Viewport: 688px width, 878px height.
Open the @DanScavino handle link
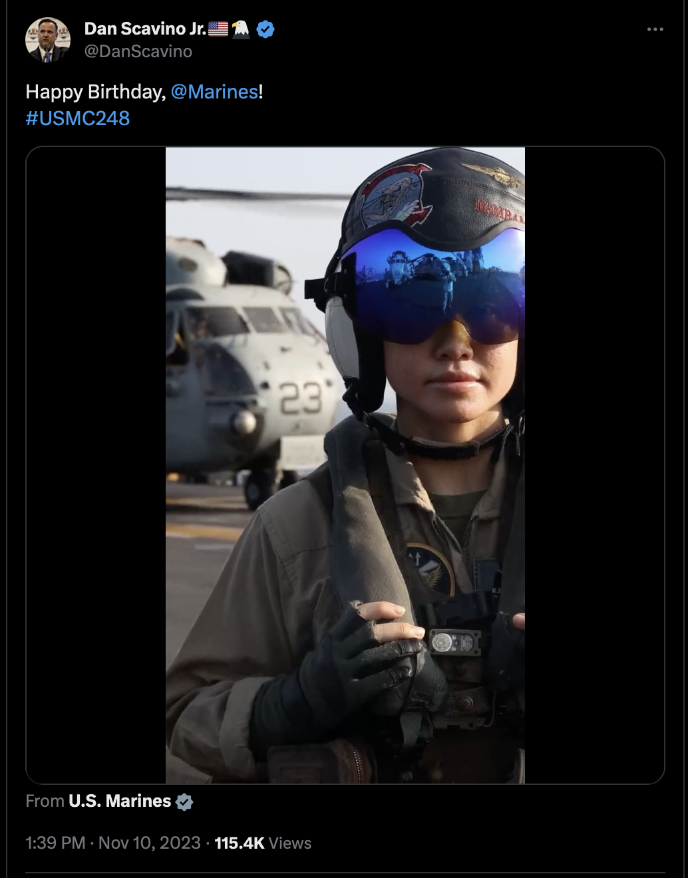(138, 51)
